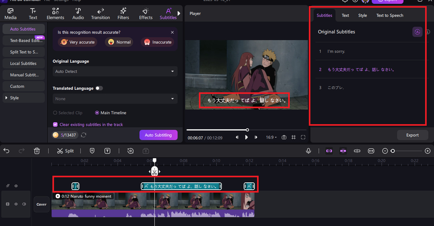Open the Transition panel
Viewport: 434px width, 226px height.
tap(101, 14)
